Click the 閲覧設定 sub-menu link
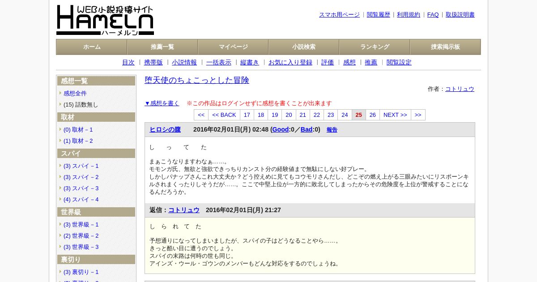Screen dimensions: 537x282 (399, 63)
